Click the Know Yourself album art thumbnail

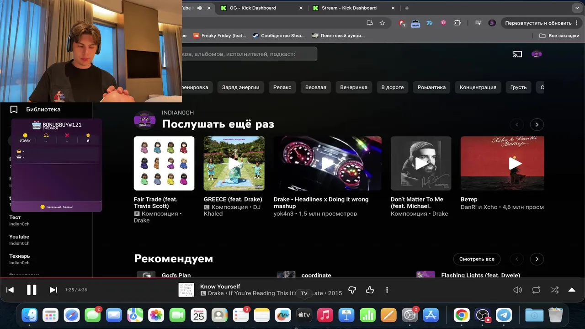coord(186,290)
